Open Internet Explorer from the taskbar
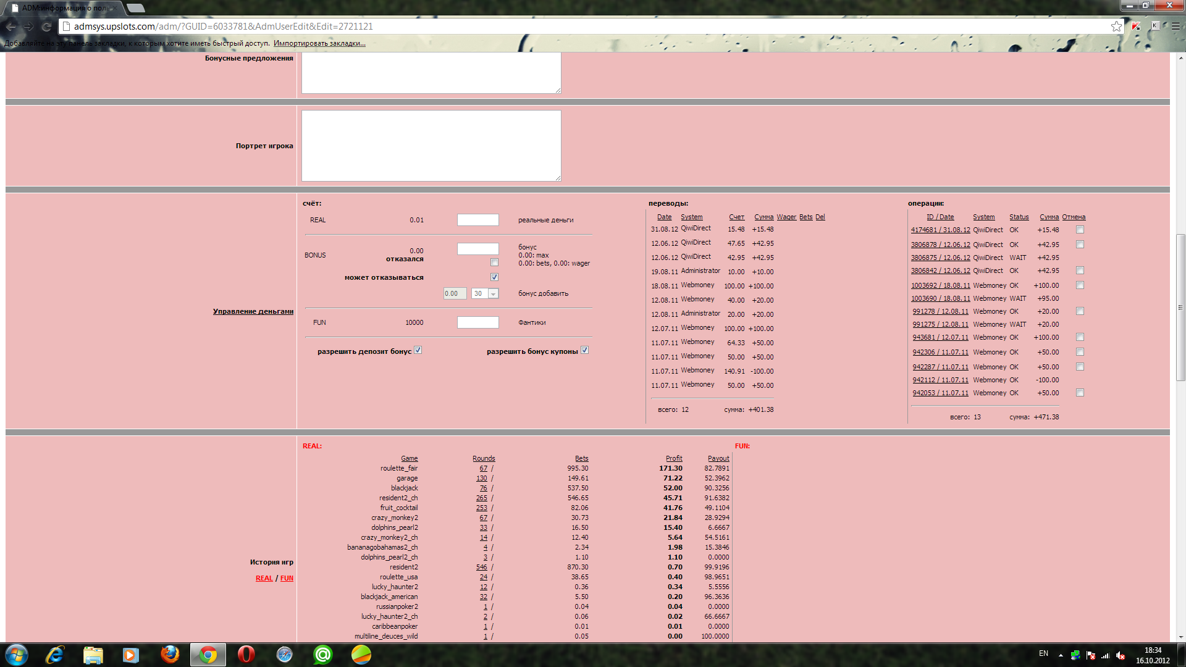 click(55, 654)
